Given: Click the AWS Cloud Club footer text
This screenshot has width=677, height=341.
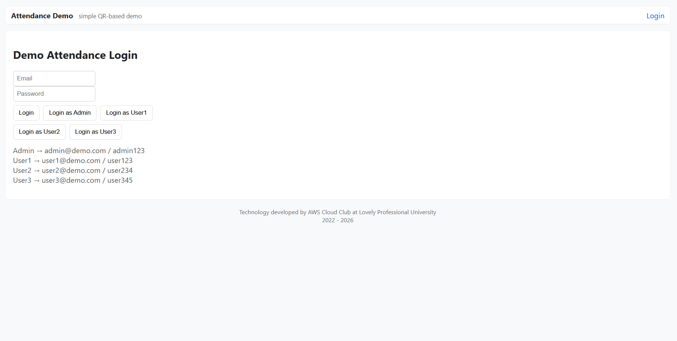Looking at the screenshot, I should click(329, 212).
